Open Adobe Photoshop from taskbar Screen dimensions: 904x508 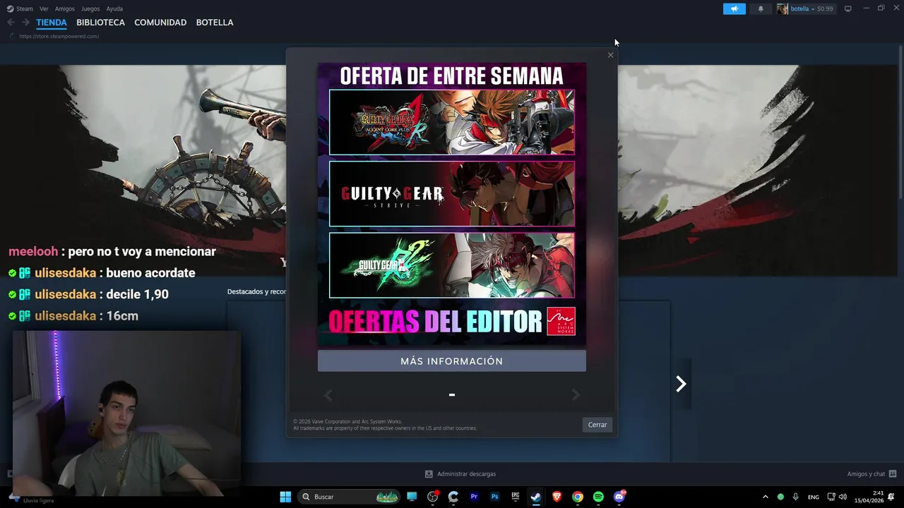[x=494, y=497]
